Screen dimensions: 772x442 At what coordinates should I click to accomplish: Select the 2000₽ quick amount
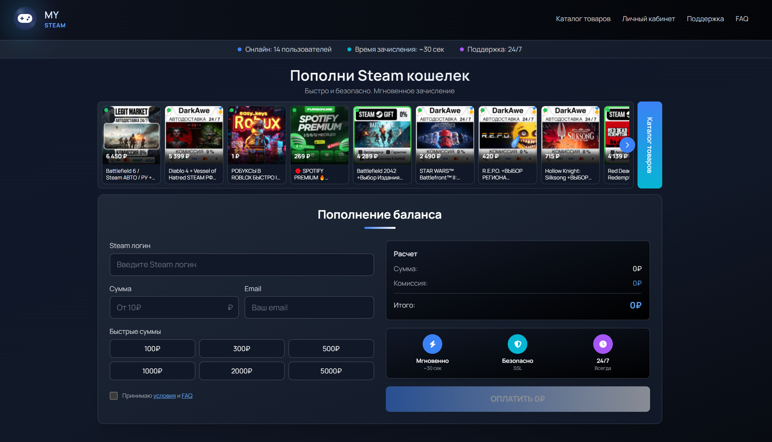pos(242,371)
